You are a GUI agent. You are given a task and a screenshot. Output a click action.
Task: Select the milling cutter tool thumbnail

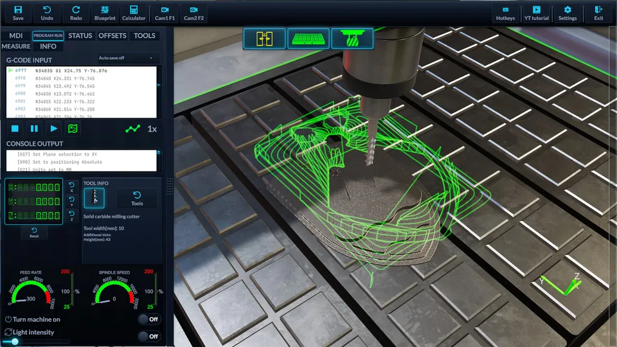(94, 197)
